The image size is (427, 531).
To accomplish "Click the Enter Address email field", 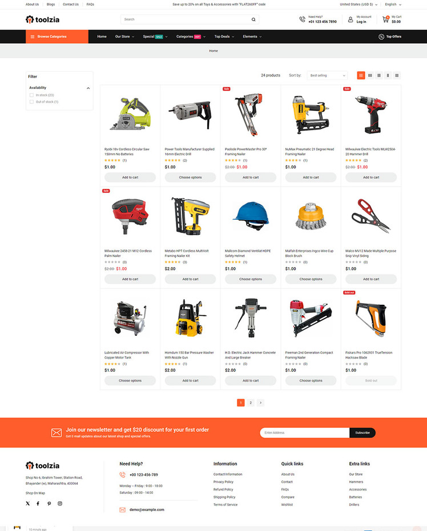I will [305, 432].
